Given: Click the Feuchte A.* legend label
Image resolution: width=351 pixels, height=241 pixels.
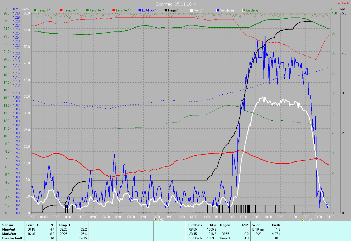Looking at the screenshot, I should click(x=124, y=10).
